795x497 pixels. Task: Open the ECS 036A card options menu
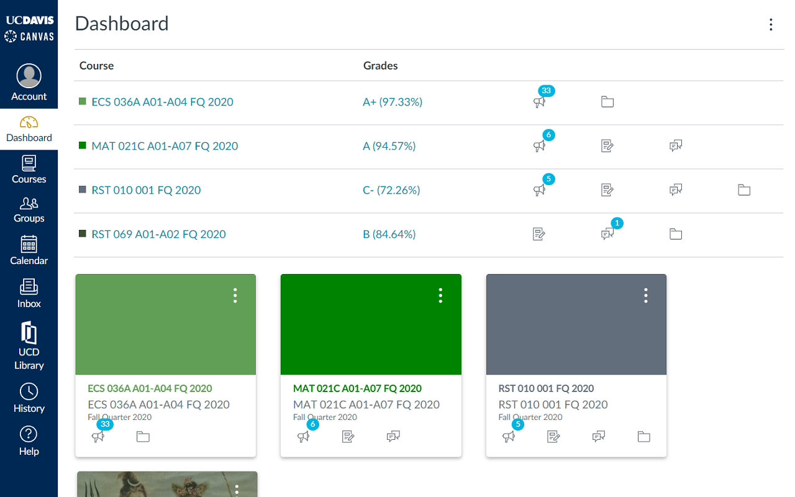(x=235, y=296)
